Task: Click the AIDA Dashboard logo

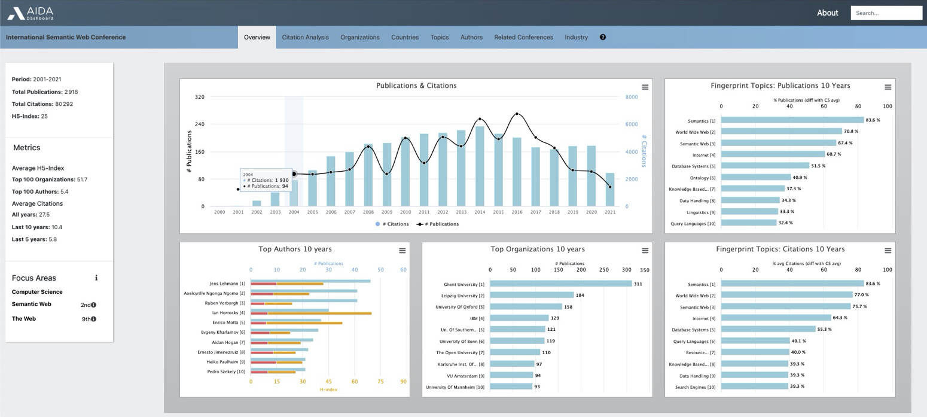Action: point(31,13)
